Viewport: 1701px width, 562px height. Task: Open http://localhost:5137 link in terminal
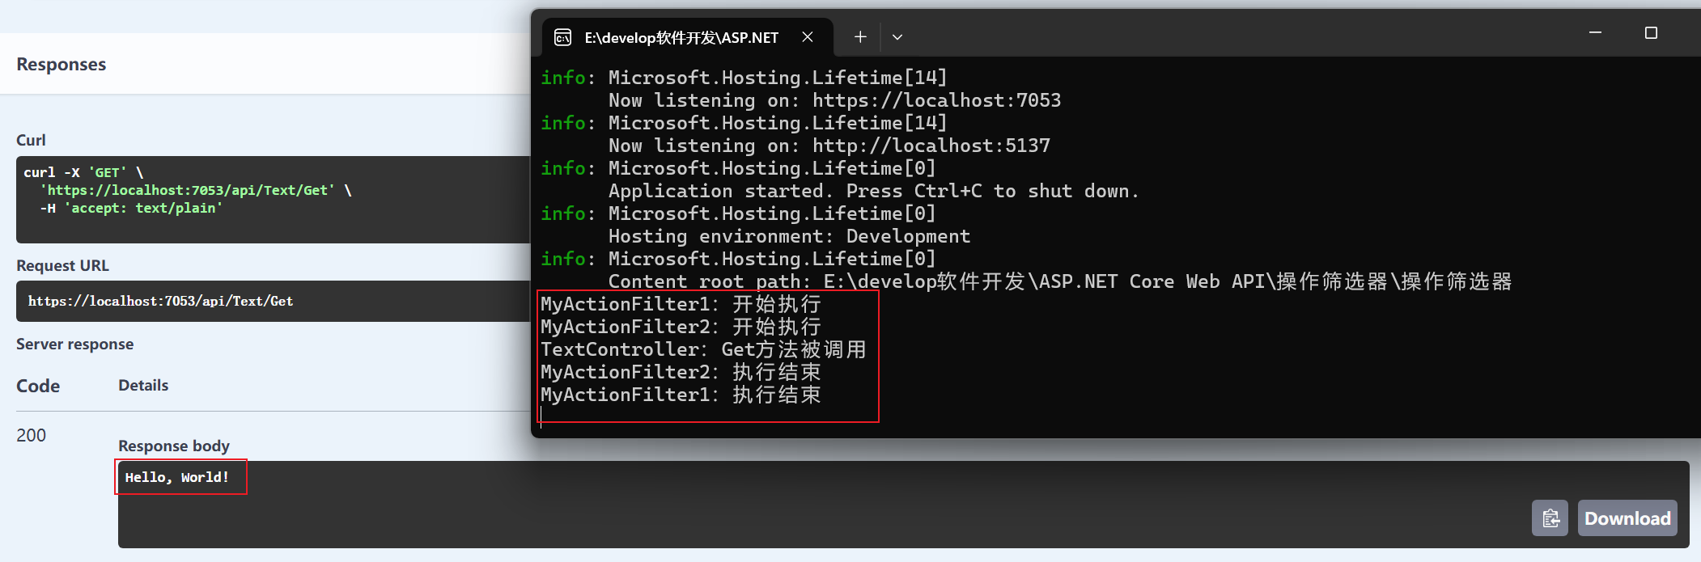[931, 146]
